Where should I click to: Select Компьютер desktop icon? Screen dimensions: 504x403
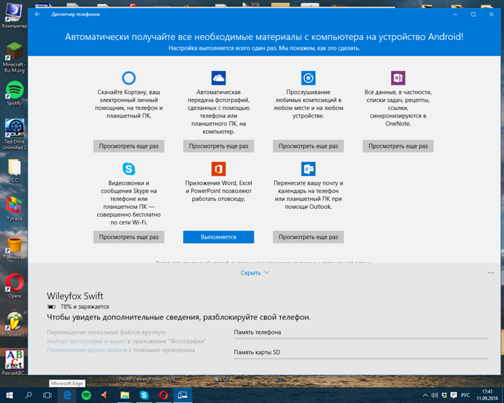coord(14,16)
